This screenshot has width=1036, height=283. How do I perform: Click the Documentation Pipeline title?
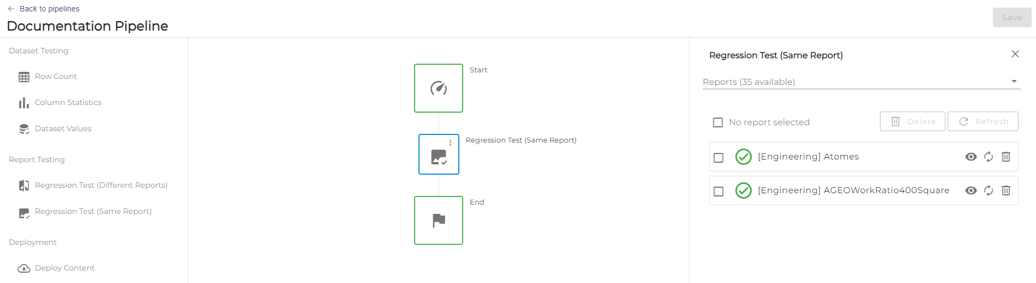click(x=87, y=26)
